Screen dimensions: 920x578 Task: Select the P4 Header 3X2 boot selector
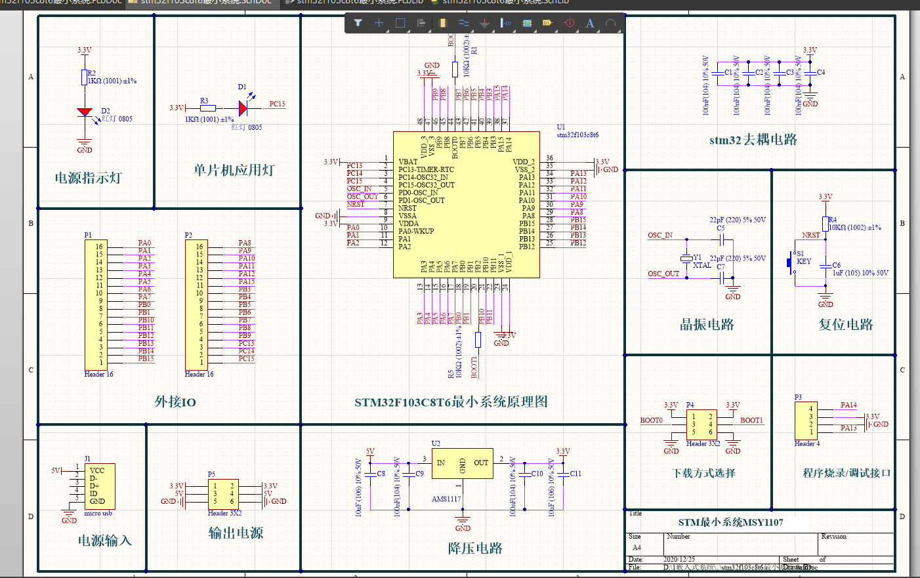(701, 424)
